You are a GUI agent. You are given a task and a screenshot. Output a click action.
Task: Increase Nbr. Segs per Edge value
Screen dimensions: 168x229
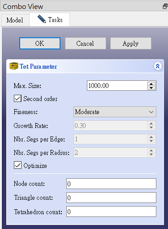tap(151, 137)
